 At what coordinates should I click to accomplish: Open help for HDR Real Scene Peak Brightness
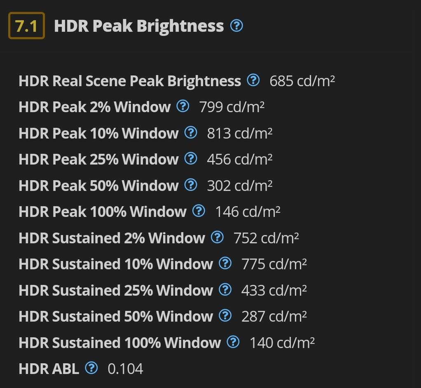pos(253,80)
